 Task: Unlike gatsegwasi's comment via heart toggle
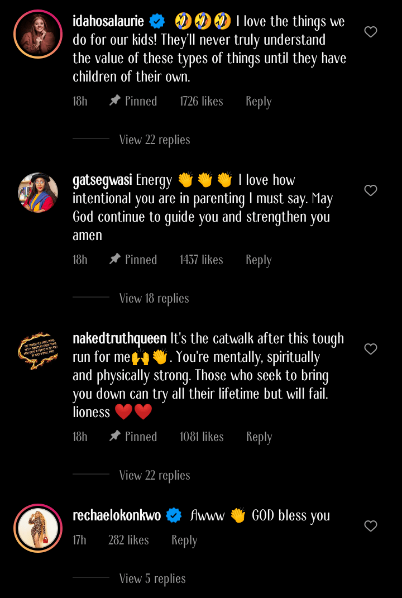click(370, 190)
